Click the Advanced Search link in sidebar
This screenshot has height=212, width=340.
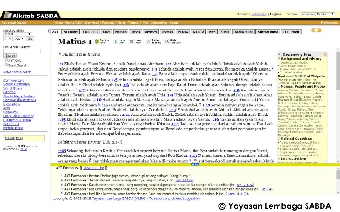(17, 72)
